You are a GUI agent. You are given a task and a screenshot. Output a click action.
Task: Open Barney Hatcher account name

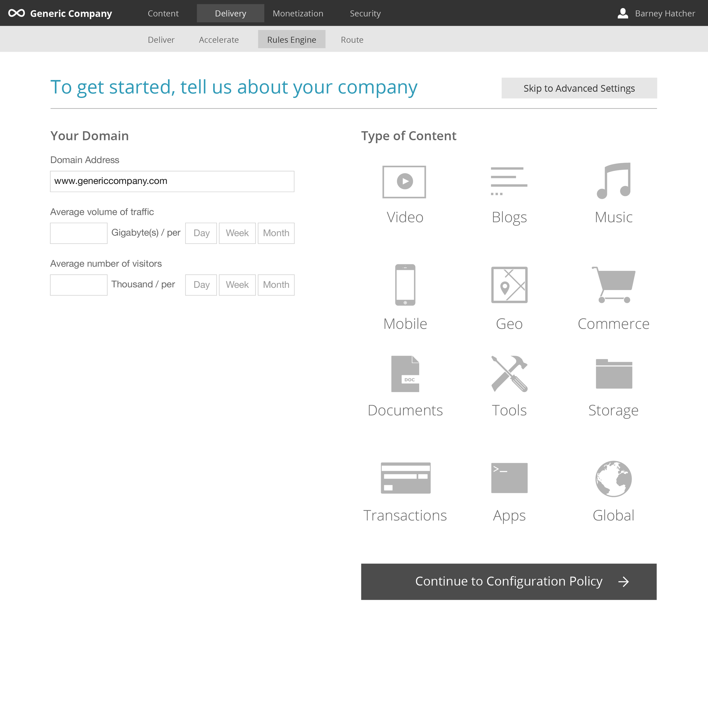point(665,13)
